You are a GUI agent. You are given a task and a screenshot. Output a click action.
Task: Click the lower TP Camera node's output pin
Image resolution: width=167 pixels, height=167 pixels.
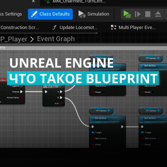tap(158, 110)
